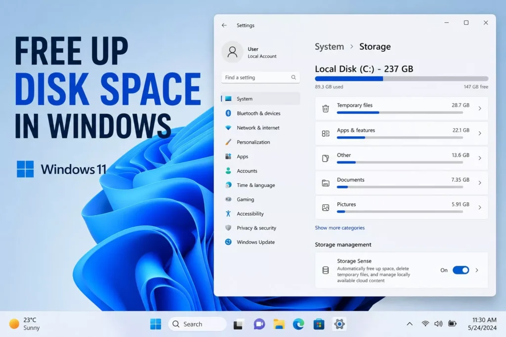Click the "Local Disk (C:) - 237 GB" heading
This screenshot has width=506, height=337.
point(364,69)
